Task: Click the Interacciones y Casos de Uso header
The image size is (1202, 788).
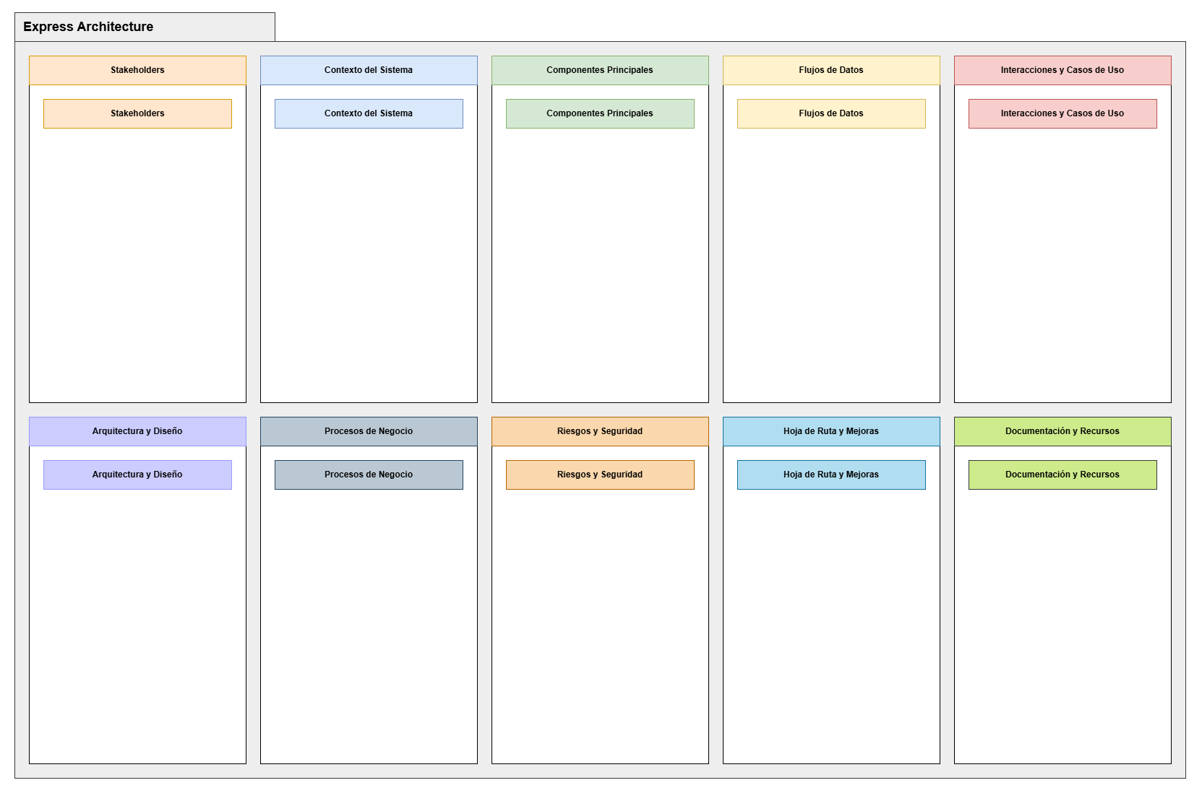Action: coord(1063,70)
